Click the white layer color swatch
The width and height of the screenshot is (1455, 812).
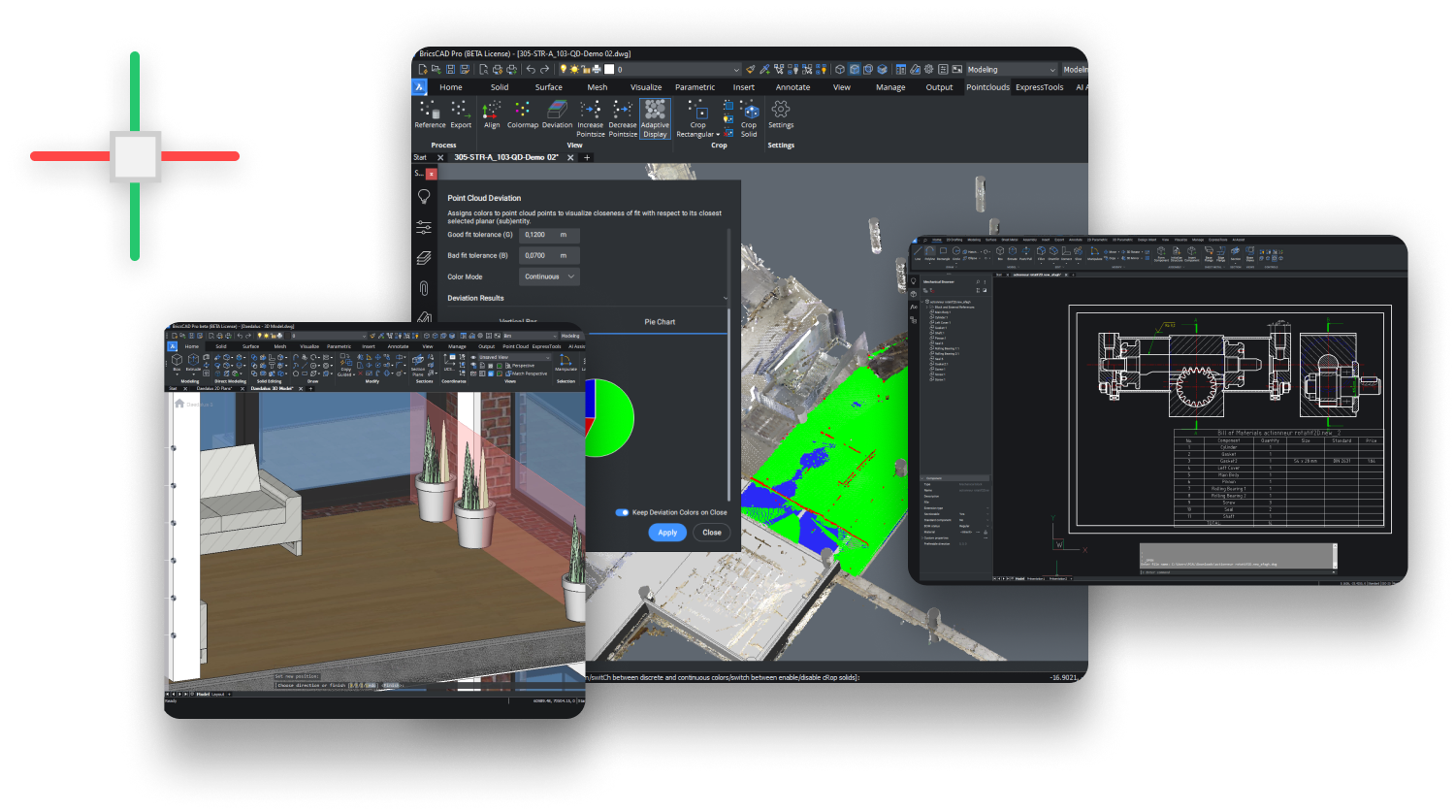[x=609, y=70]
